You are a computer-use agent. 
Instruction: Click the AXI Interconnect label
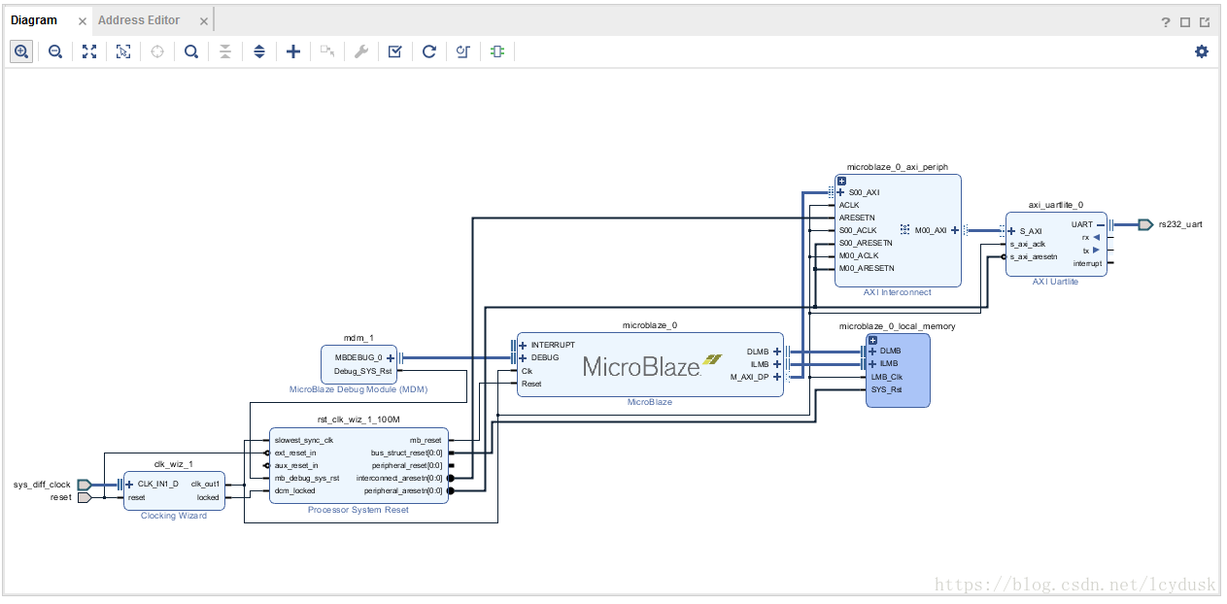pos(897,292)
